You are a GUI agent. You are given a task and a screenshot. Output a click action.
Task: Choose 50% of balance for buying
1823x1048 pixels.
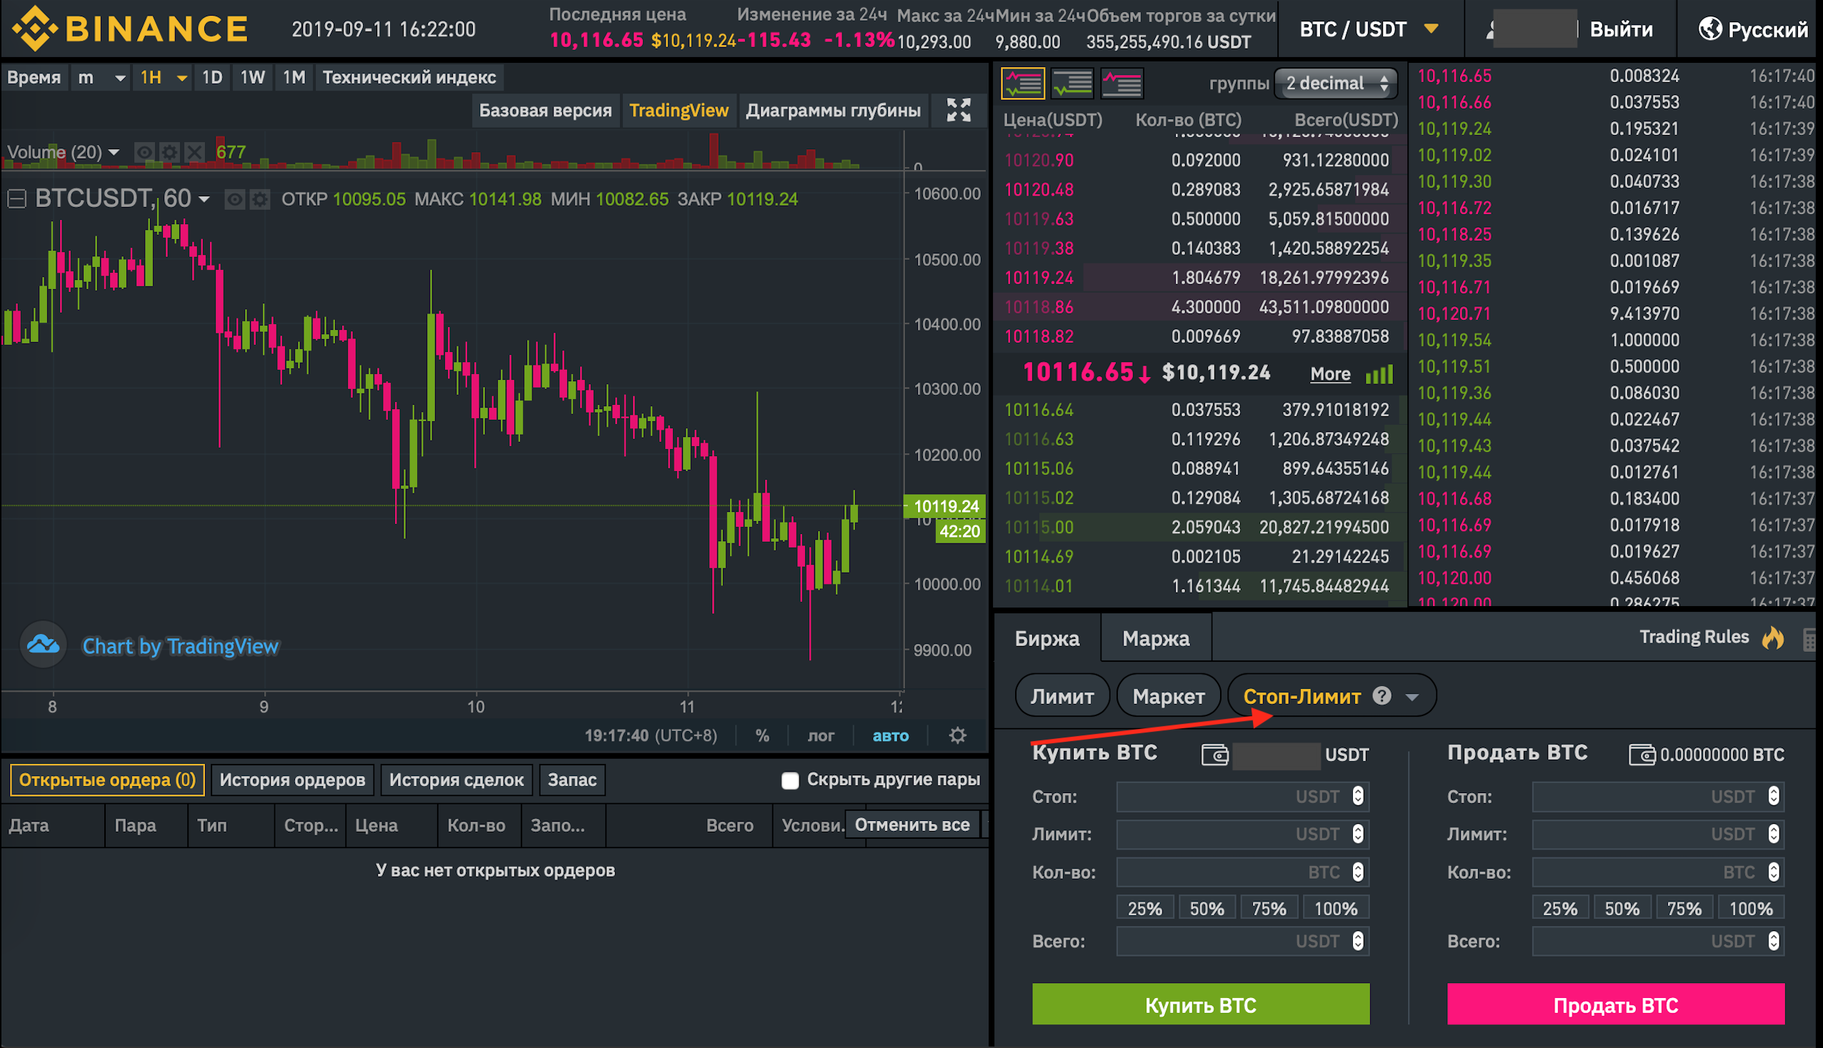1207,908
